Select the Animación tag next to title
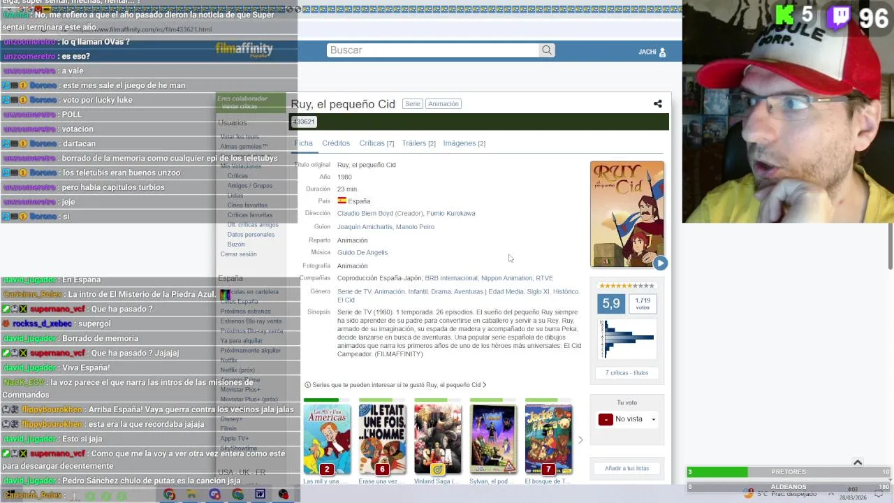The height and width of the screenshot is (503, 894). pyautogui.click(x=444, y=104)
